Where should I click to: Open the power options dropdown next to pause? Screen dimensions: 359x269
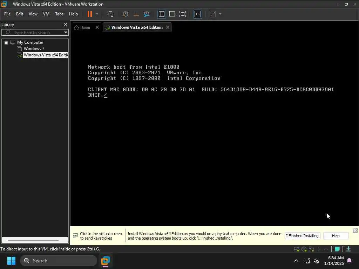click(x=97, y=14)
